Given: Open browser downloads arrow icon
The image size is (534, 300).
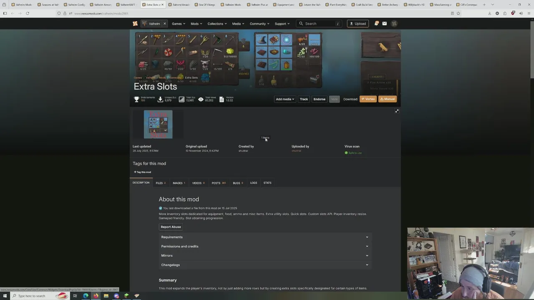Looking at the screenshot, I should coord(489,13).
